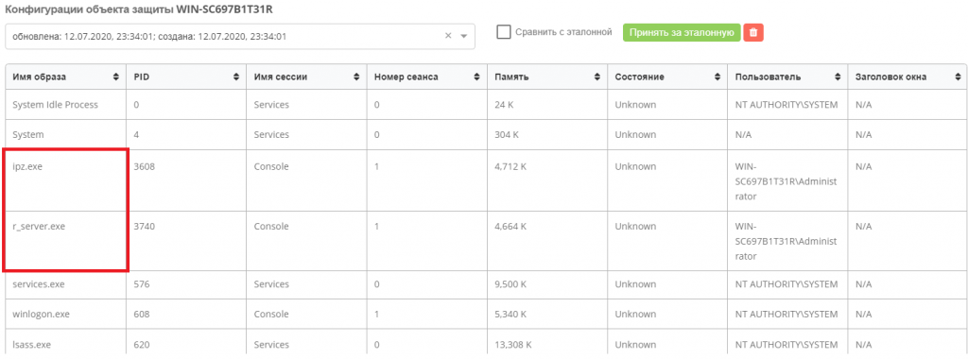Sort by Номер сеанса column arrows
The width and height of the screenshot is (968, 359).
click(x=476, y=77)
